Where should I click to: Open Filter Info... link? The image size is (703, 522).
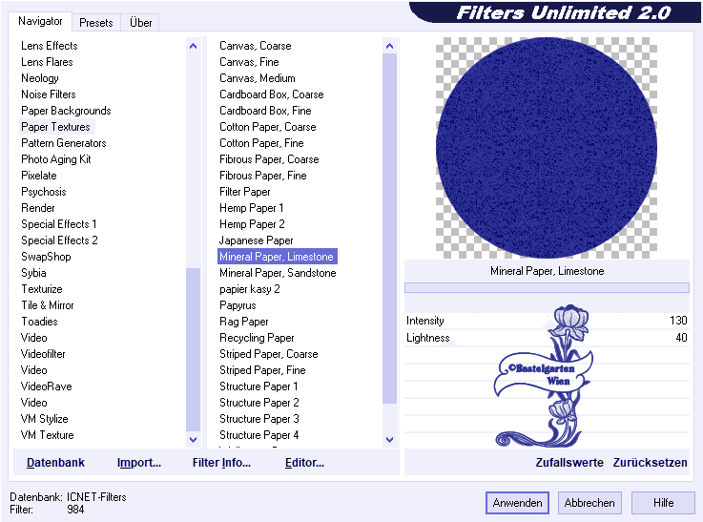click(221, 462)
